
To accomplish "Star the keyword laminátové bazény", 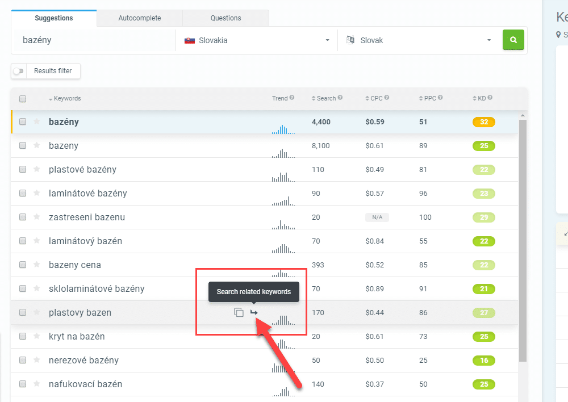I will pos(36,193).
